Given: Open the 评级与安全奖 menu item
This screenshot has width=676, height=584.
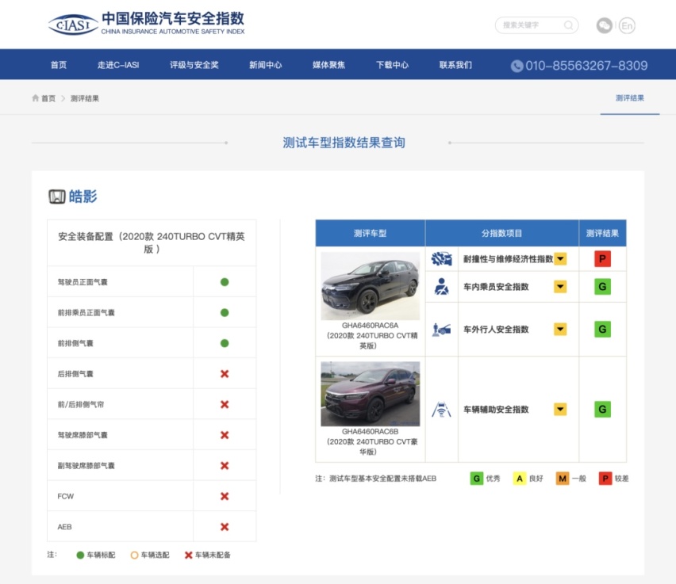Looking at the screenshot, I should point(194,65).
